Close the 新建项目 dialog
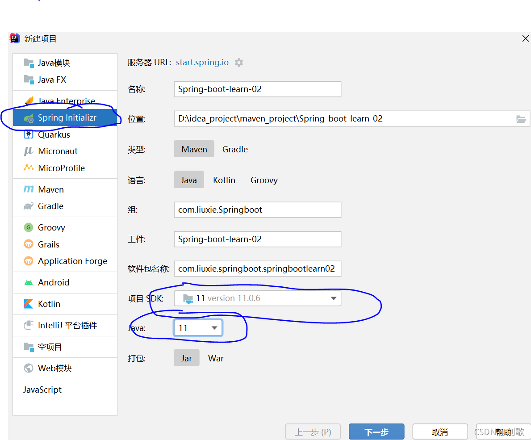 click(525, 38)
